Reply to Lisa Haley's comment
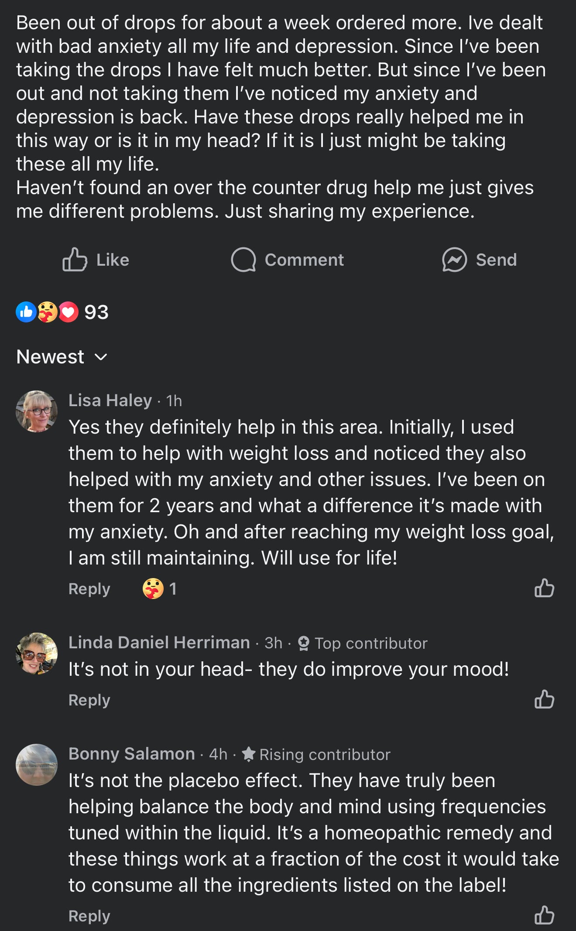The image size is (576, 931). pos(89,589)
